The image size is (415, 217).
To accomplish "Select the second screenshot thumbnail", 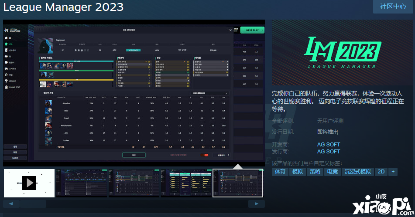I will (82, 183).
